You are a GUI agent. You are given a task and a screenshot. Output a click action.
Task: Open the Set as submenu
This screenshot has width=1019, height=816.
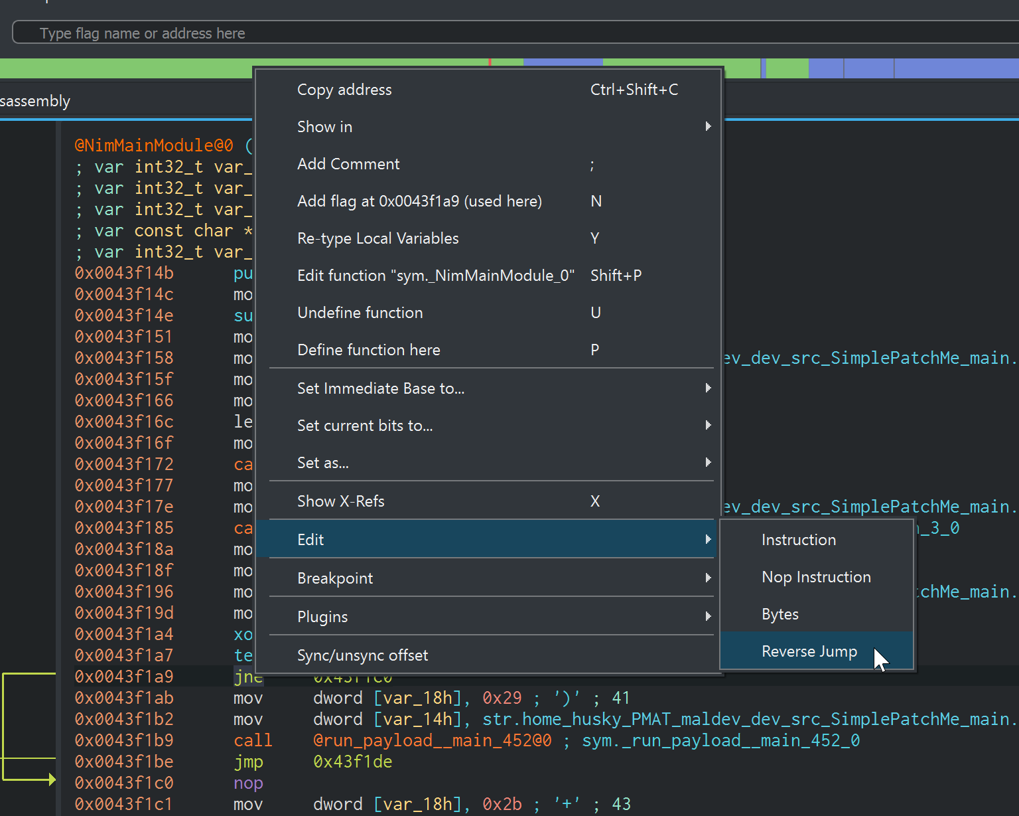(x=322, y=463)
